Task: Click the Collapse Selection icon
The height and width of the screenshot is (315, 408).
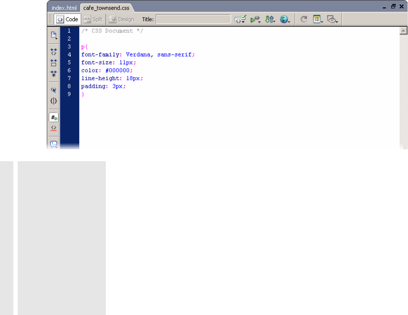Action: 54,63
